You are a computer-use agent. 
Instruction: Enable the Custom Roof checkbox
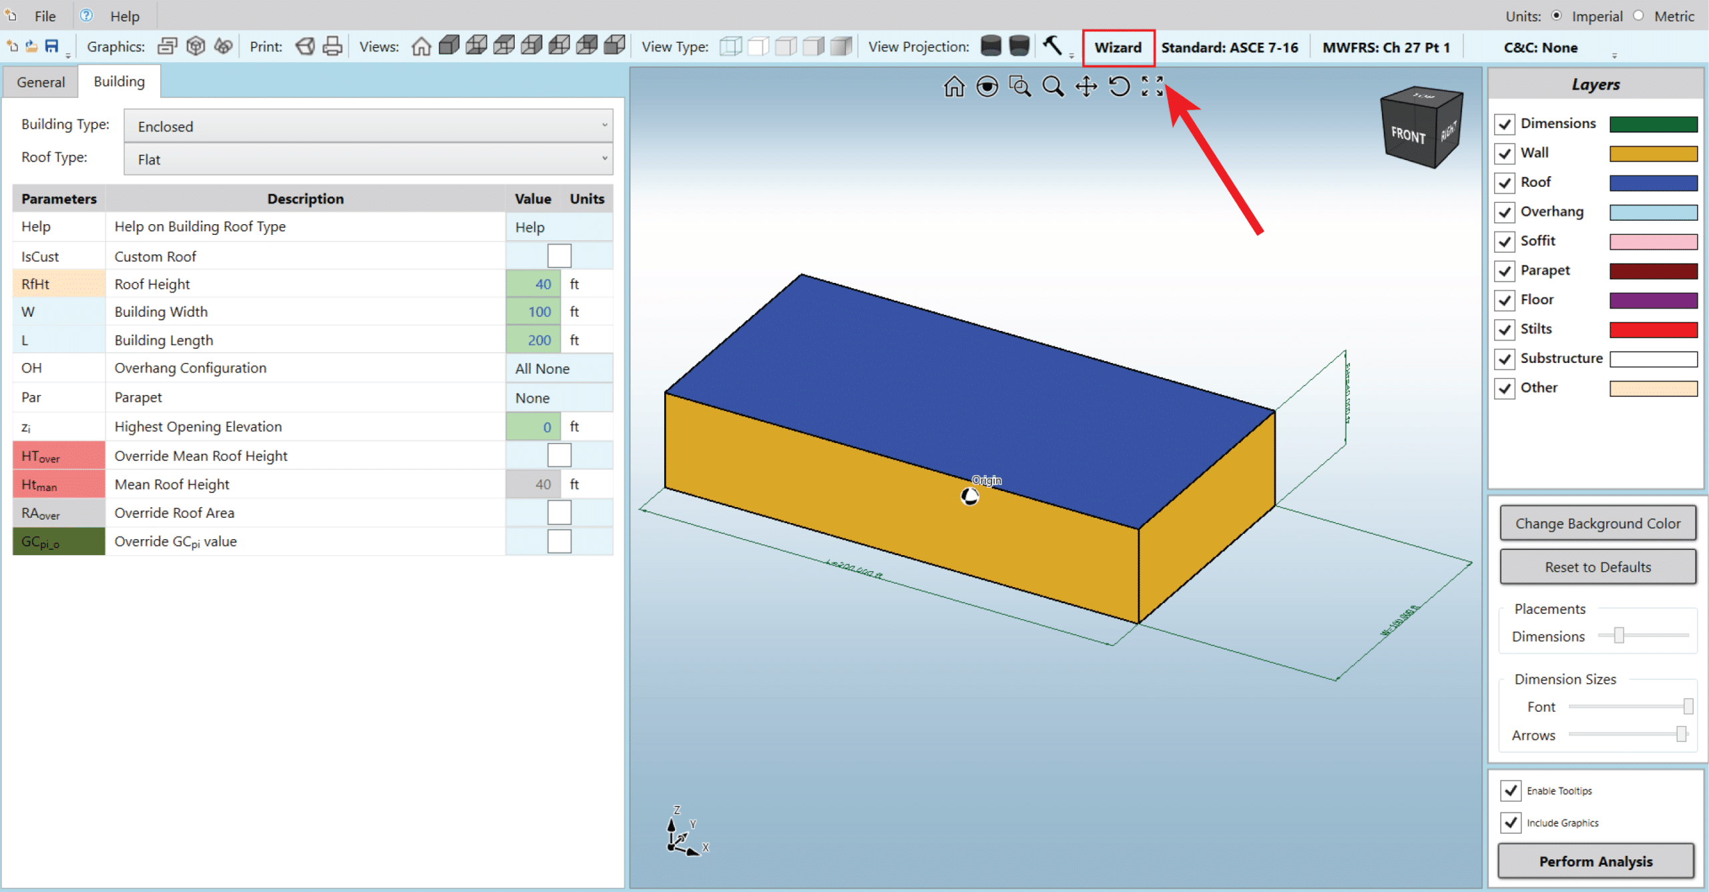pyautogui.click(x=559, y=256)
